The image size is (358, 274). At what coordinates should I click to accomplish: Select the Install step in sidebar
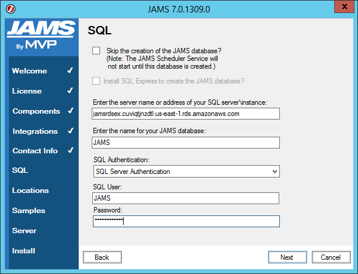pyautogui.click(x=24, y=251)
